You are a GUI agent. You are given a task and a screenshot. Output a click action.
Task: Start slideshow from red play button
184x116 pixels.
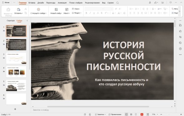[x=142, y=114]
